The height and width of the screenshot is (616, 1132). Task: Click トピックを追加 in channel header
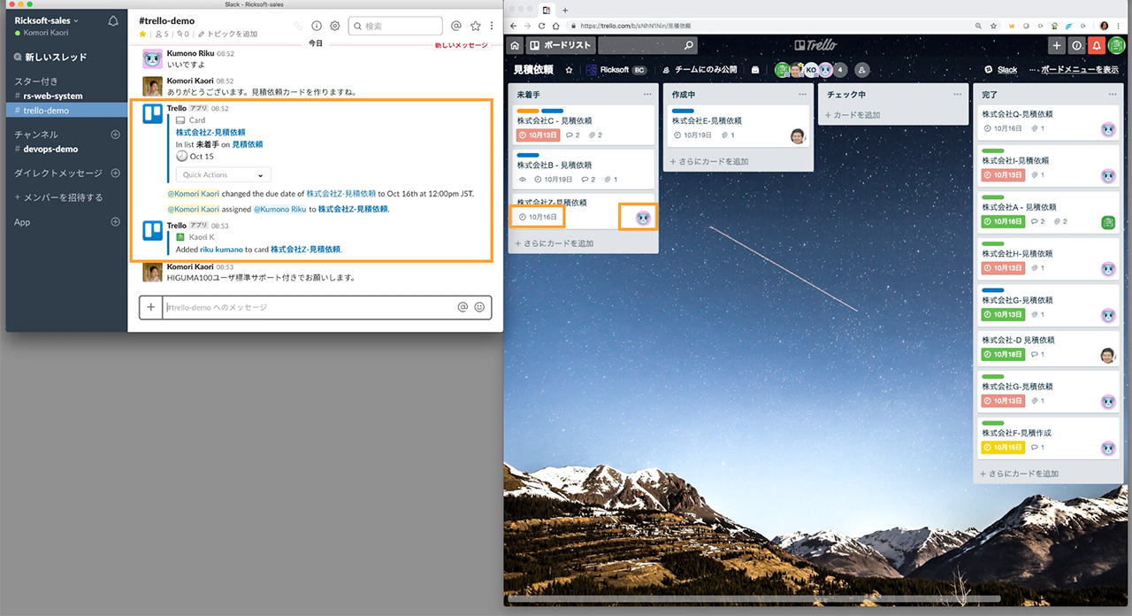click(228, 34)
